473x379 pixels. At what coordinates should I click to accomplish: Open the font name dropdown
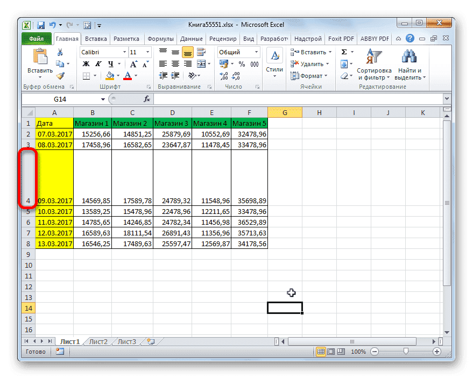[x=124, y=52]
